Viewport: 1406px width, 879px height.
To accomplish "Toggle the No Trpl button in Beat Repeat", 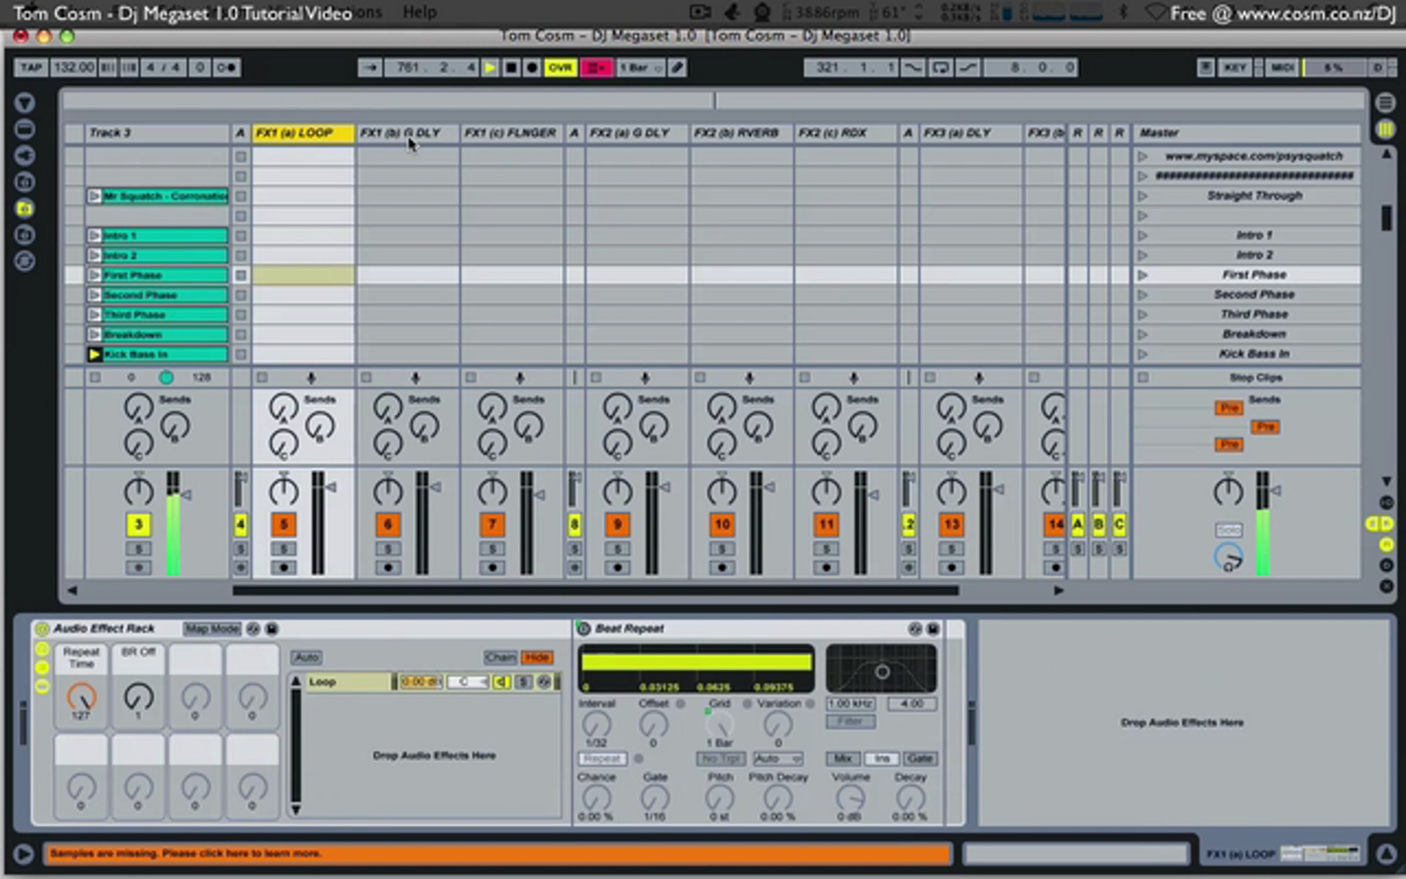I will [721, 759].
